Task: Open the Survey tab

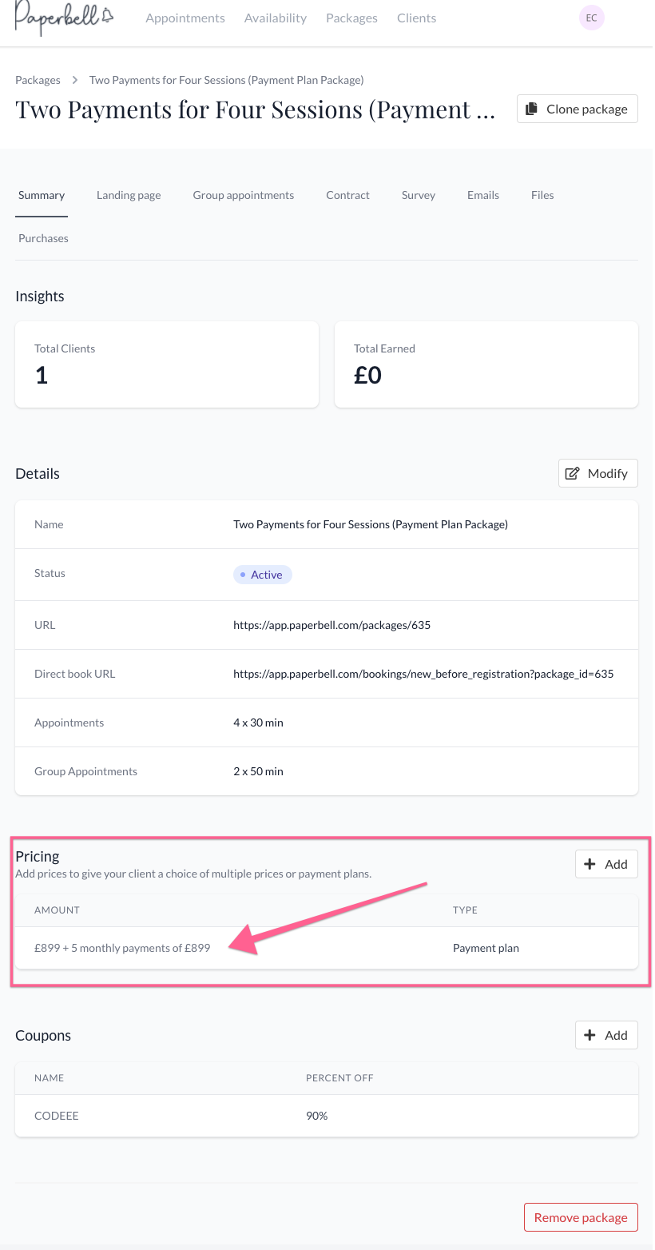Action: pyautogui.click(x=419, y=195)
